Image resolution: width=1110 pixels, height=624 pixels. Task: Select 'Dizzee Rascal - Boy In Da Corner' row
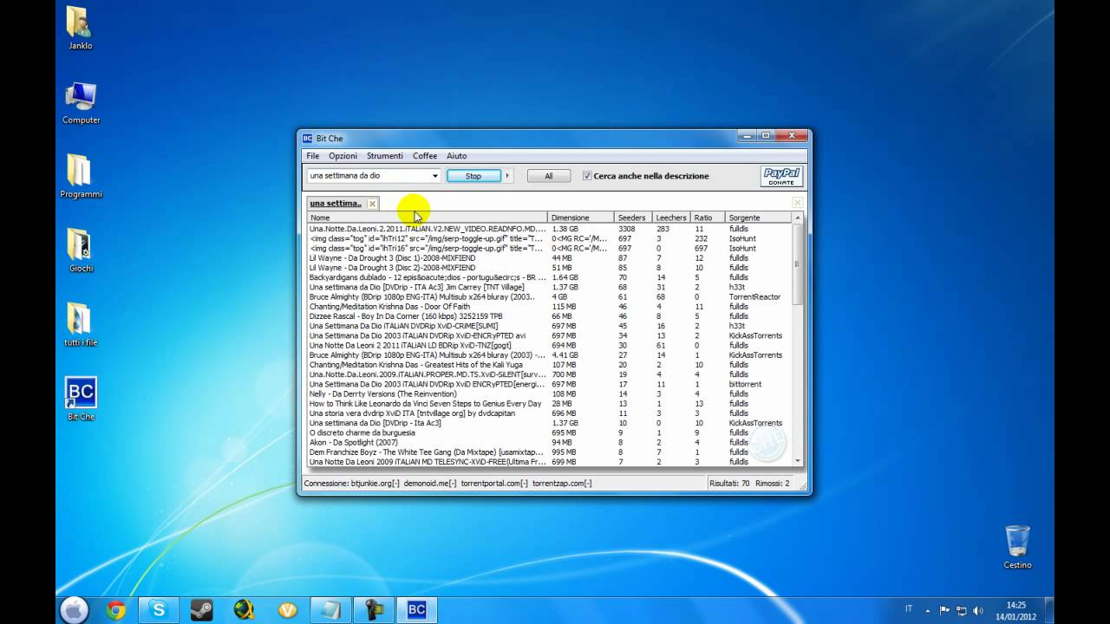coord(551,316)
